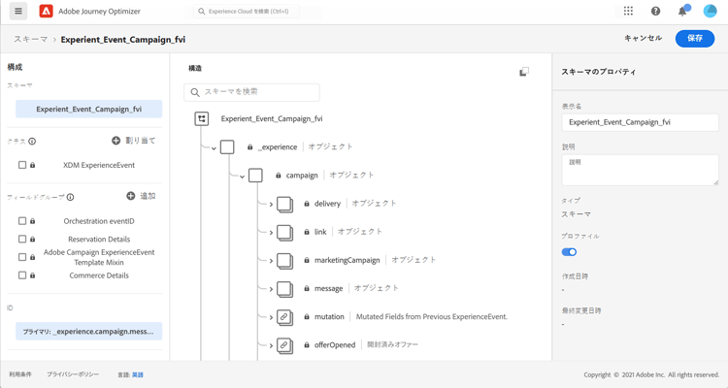This screenshot has height=388, width=728.
Task: Click 割り当て to assign a class
Action: pyautogui.click(x=140, y=140)
